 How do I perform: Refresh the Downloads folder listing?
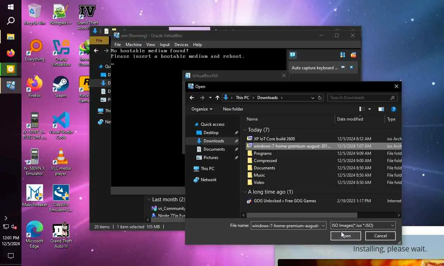click(x=320, y=98)
